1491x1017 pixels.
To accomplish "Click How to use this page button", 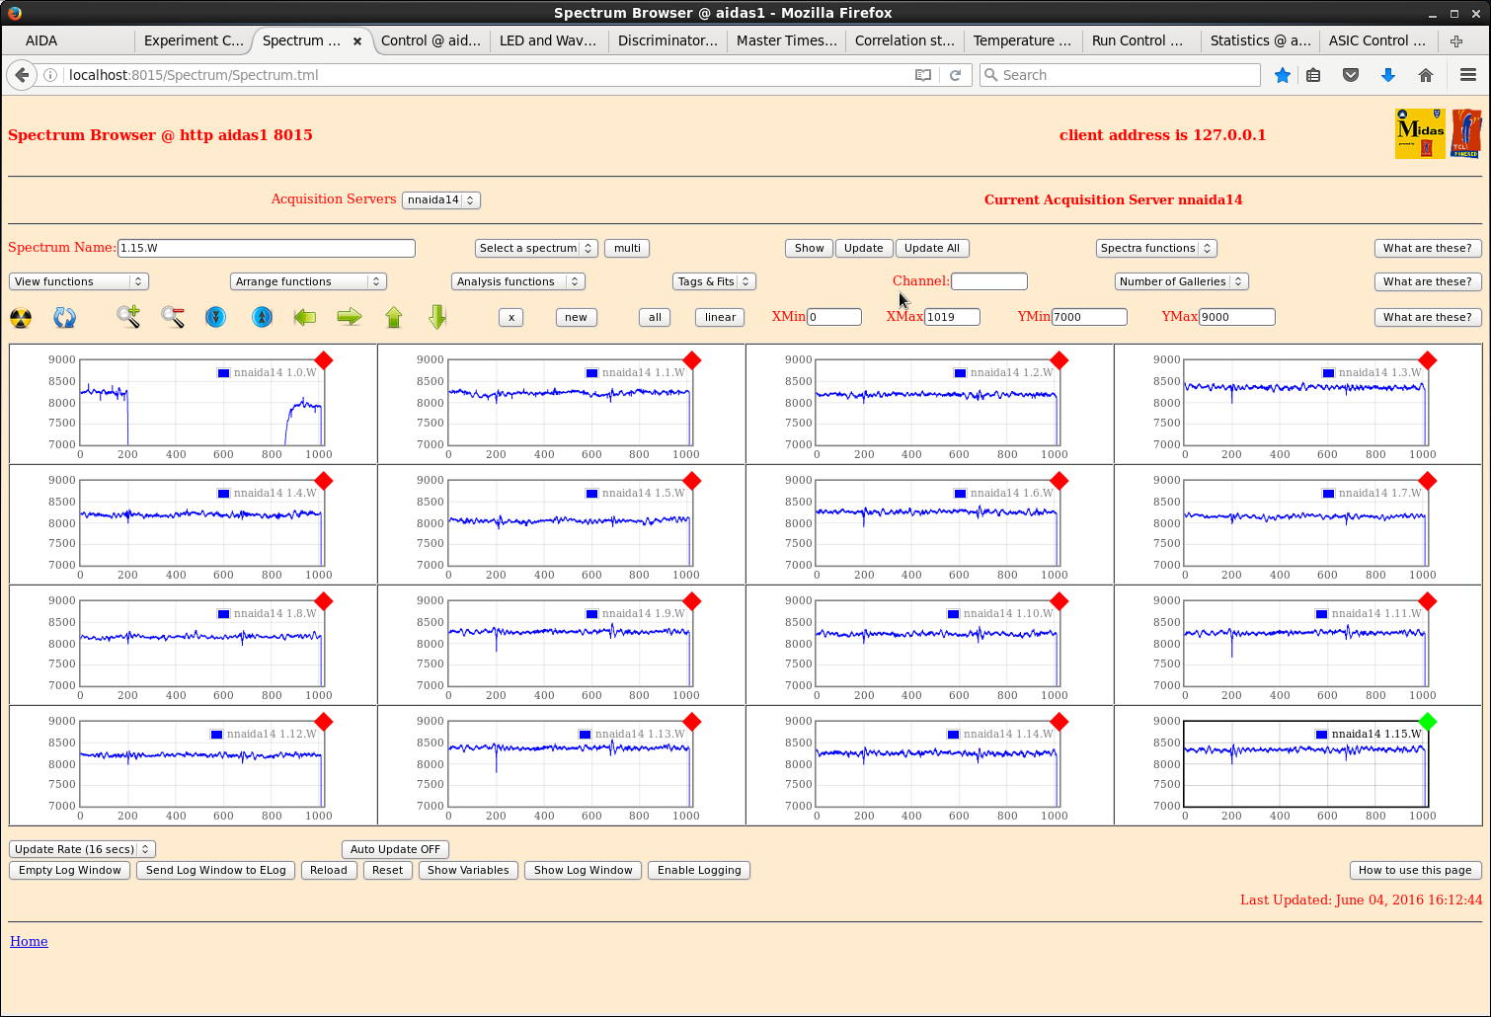I will click(x=1415, y=870).
